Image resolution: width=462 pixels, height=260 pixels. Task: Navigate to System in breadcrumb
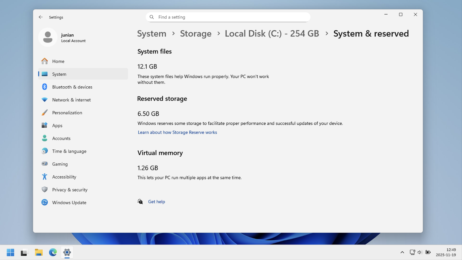pyautogui.click(x=152, y=34)
